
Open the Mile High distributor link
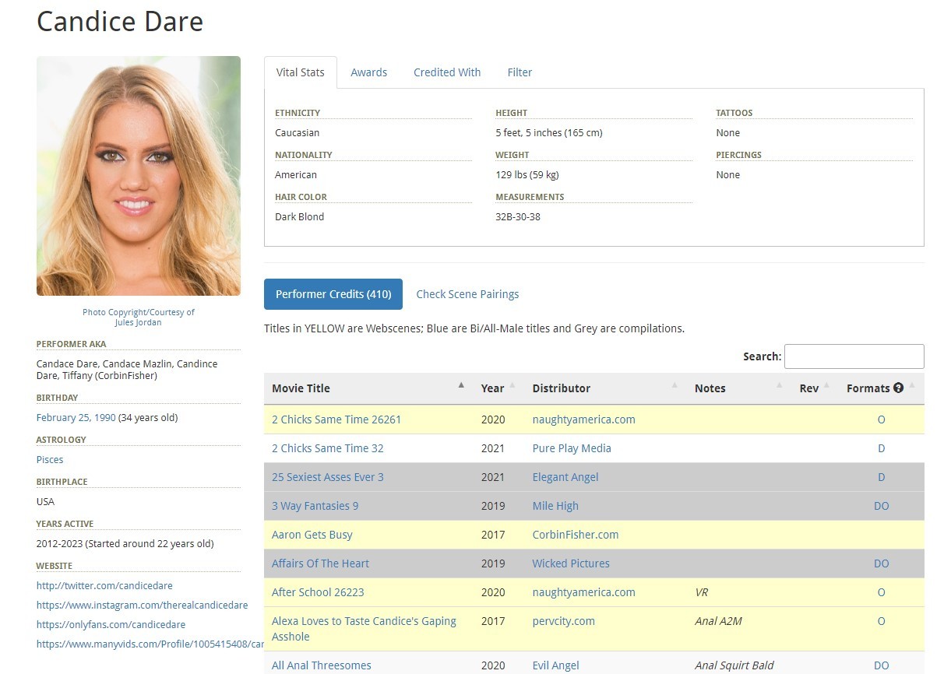click(x=555, y=506)
